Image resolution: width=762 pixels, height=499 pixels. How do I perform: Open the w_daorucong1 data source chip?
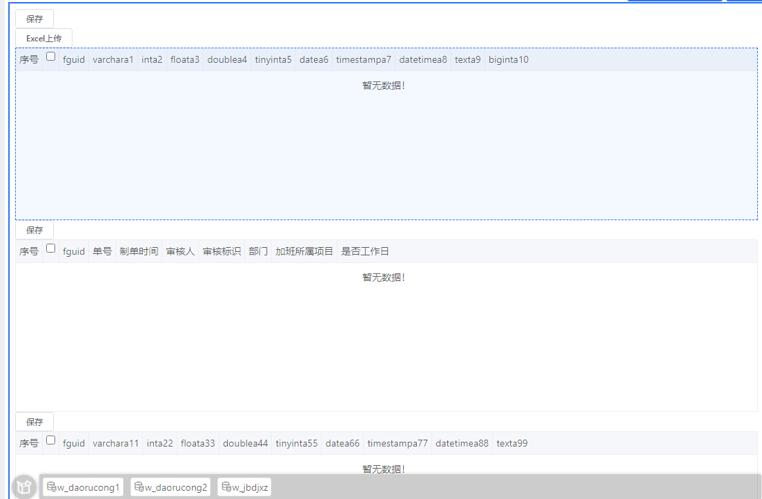click(83, 487)
